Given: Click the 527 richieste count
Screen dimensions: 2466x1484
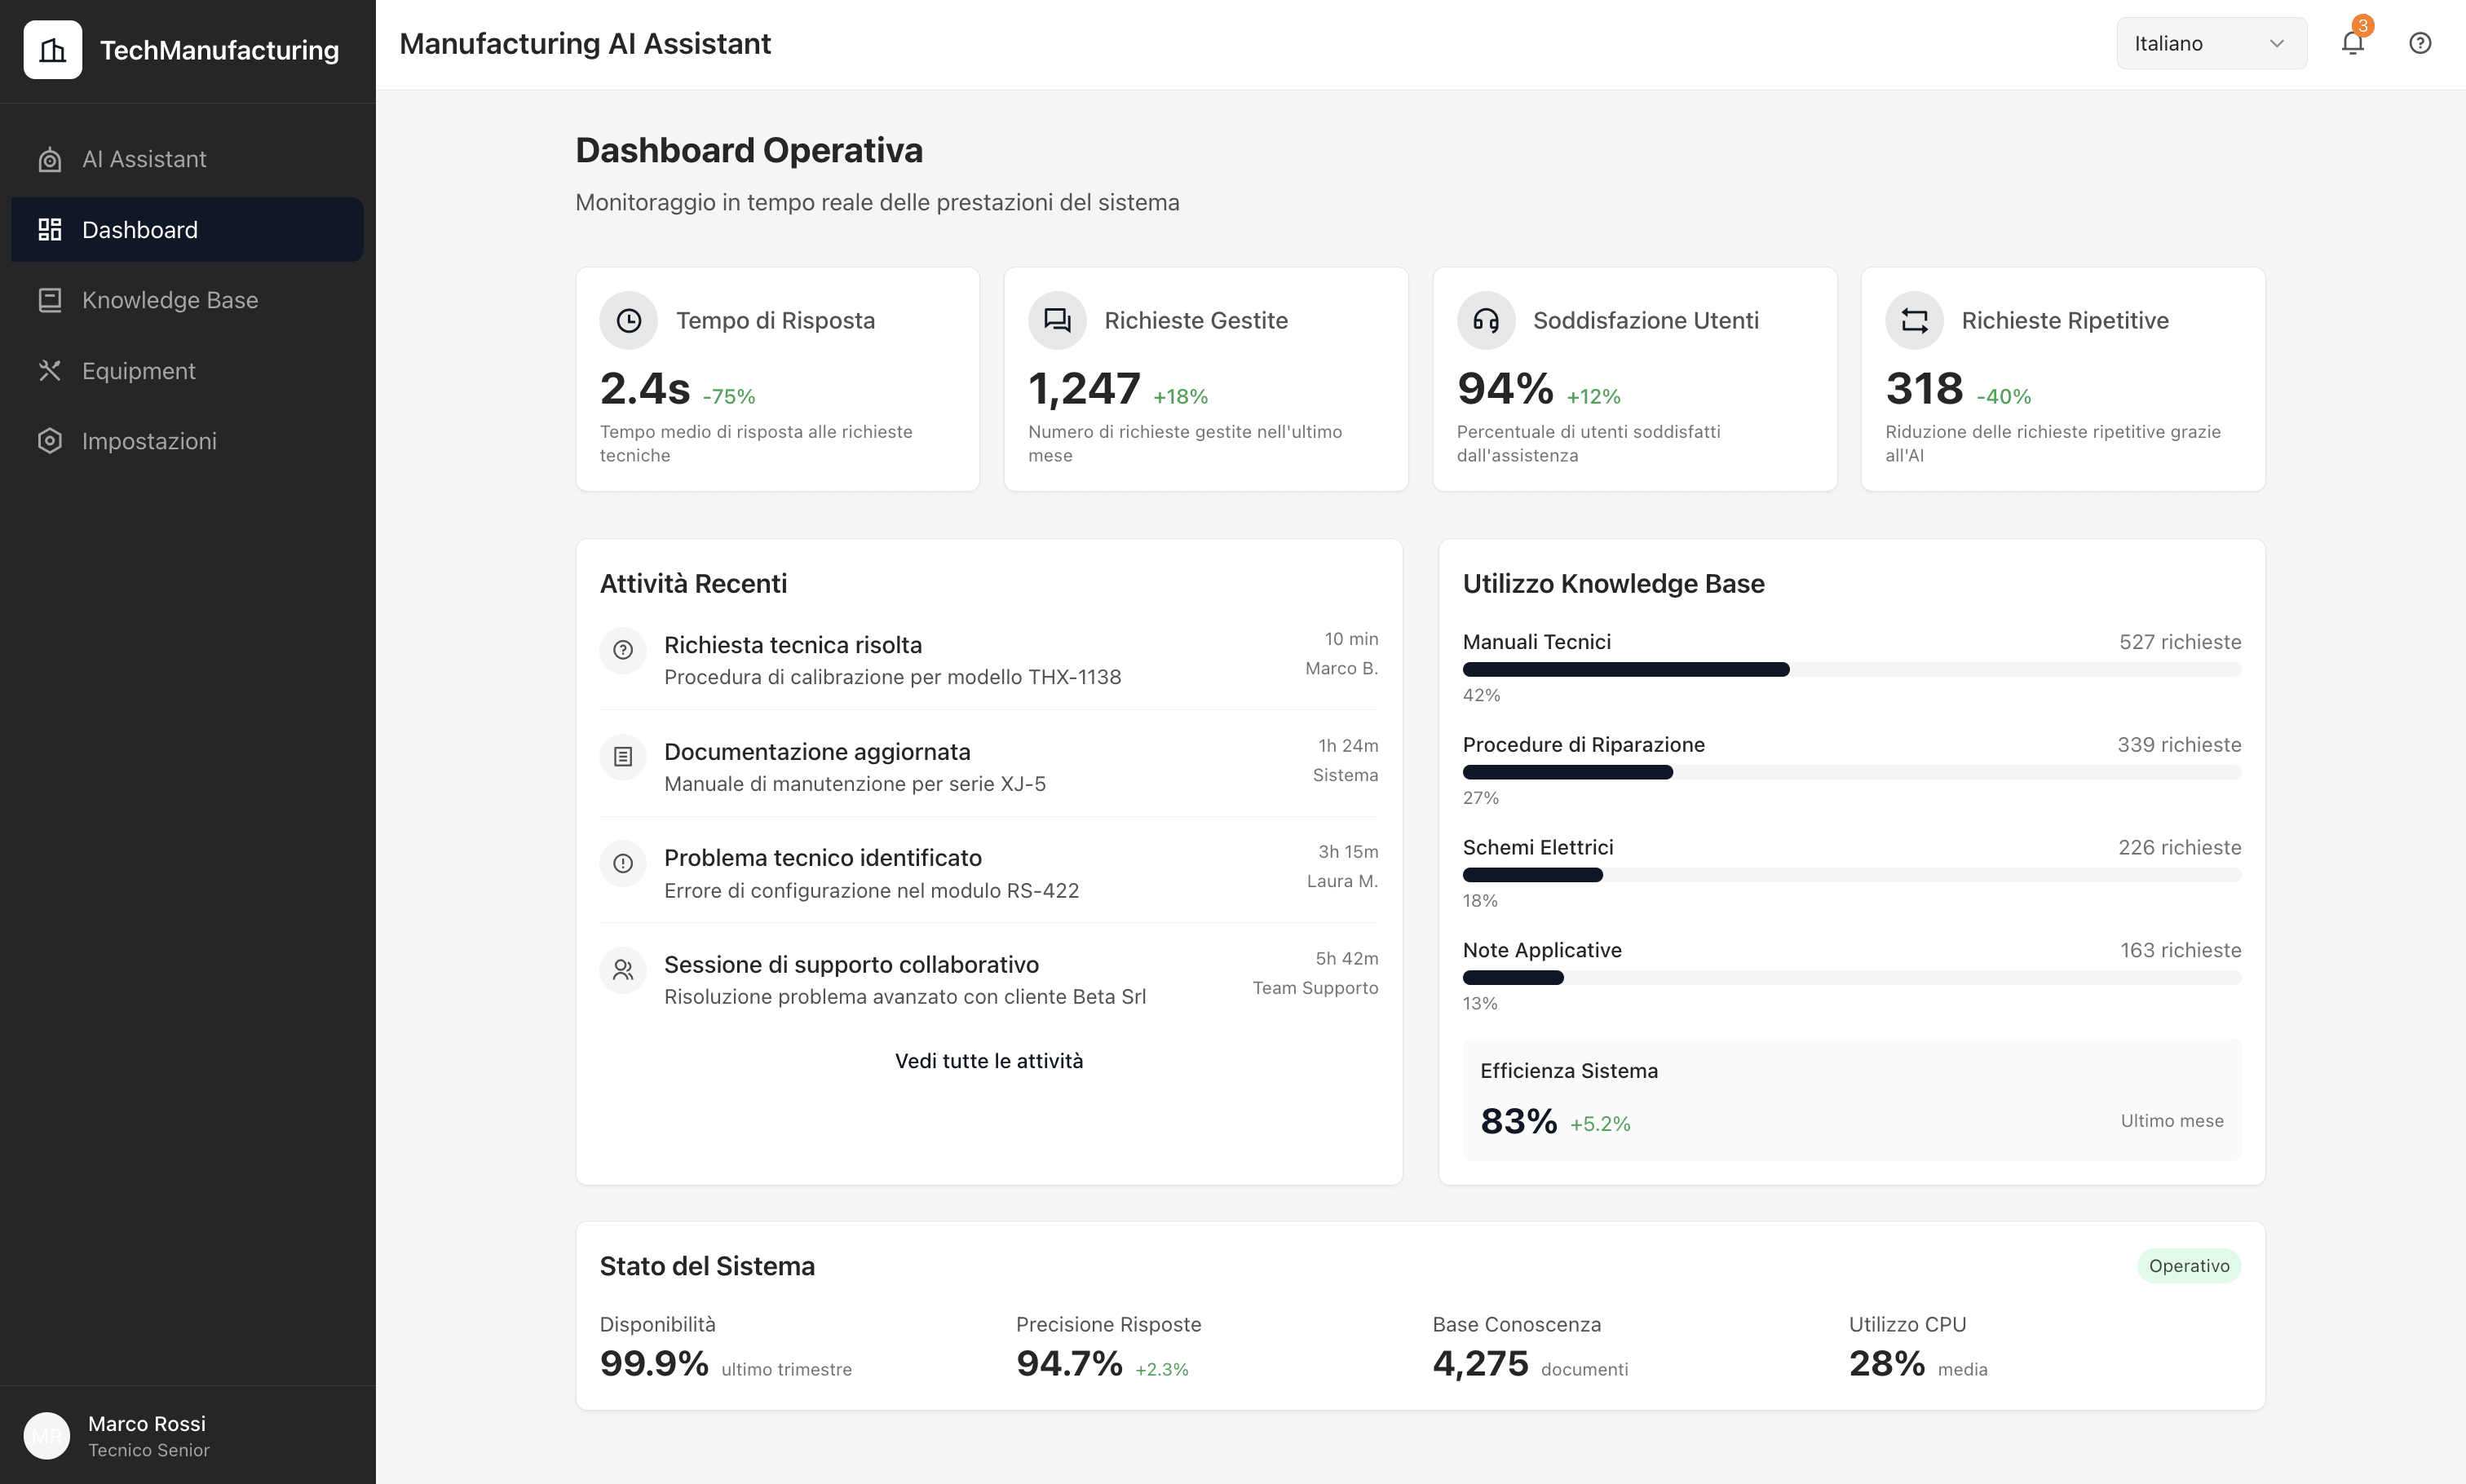Looking at the screenshot, I should pos(2180,642).
